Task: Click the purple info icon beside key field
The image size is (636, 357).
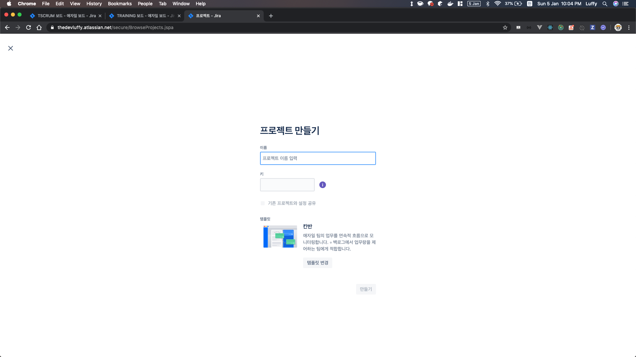Action: click(x=322, y=185)
